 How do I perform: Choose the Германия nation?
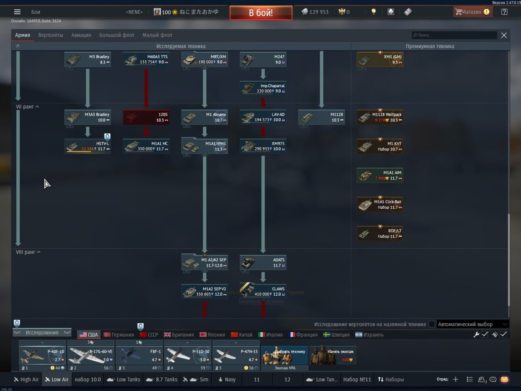[118, 335]
